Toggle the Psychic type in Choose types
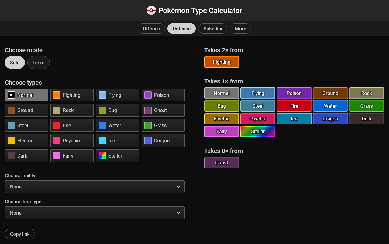Screen dimensions: 389x244 [72, 141]
